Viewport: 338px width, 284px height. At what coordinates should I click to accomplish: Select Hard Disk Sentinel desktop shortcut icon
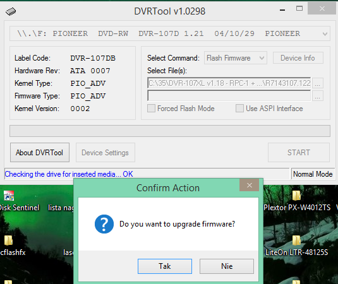[x=9, y=196]
